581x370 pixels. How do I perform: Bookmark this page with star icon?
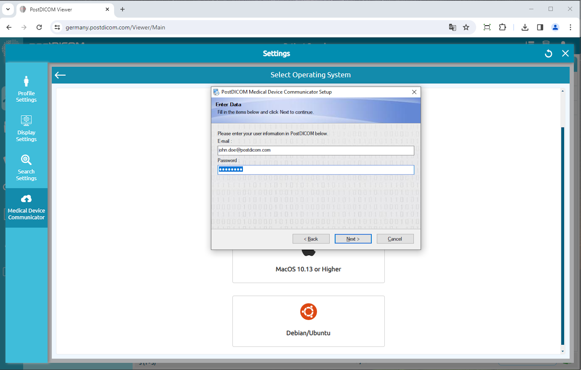coord(466,27)
